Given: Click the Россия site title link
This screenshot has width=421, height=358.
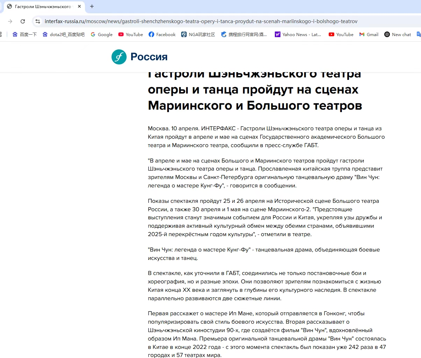Looking at the screenshot, I should (149, 57).
